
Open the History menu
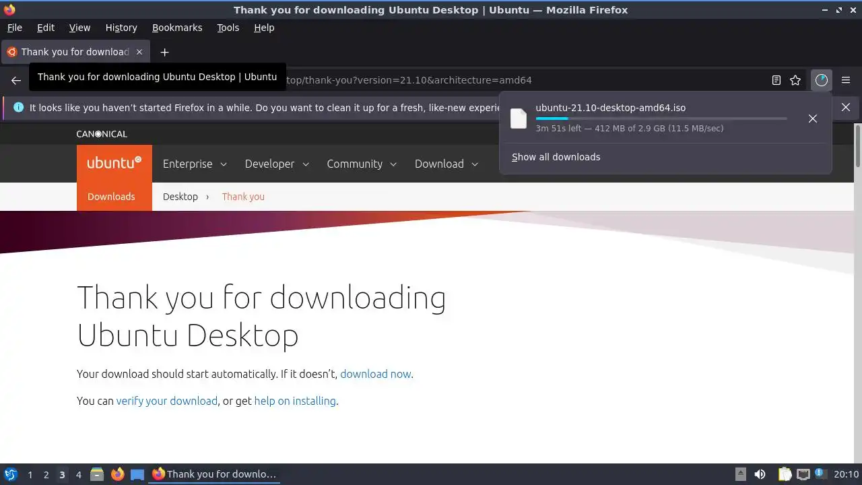click(x=121, y=28)
